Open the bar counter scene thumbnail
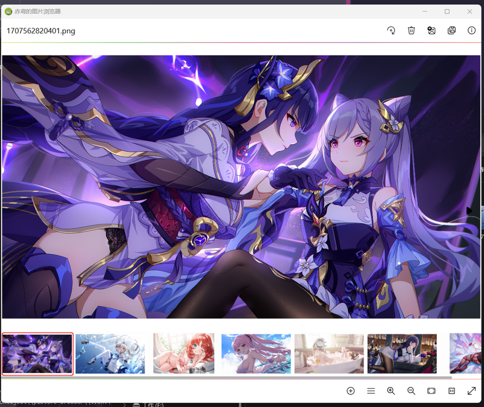This screenshot has width=484, height=407. click(402, 354)
